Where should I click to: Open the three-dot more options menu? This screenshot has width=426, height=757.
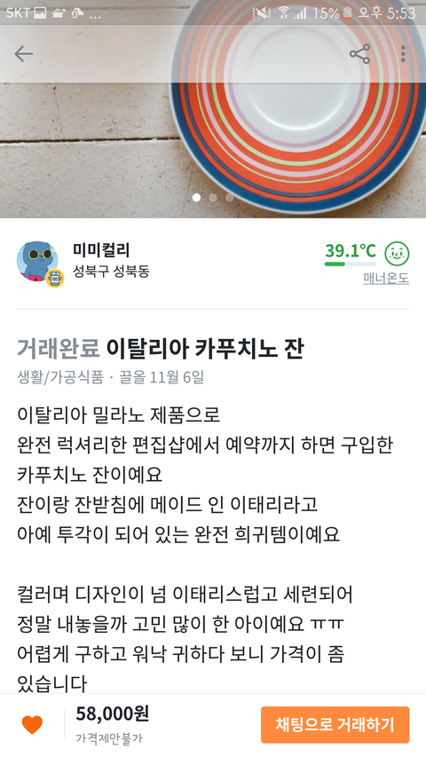(x=403, y=54)
